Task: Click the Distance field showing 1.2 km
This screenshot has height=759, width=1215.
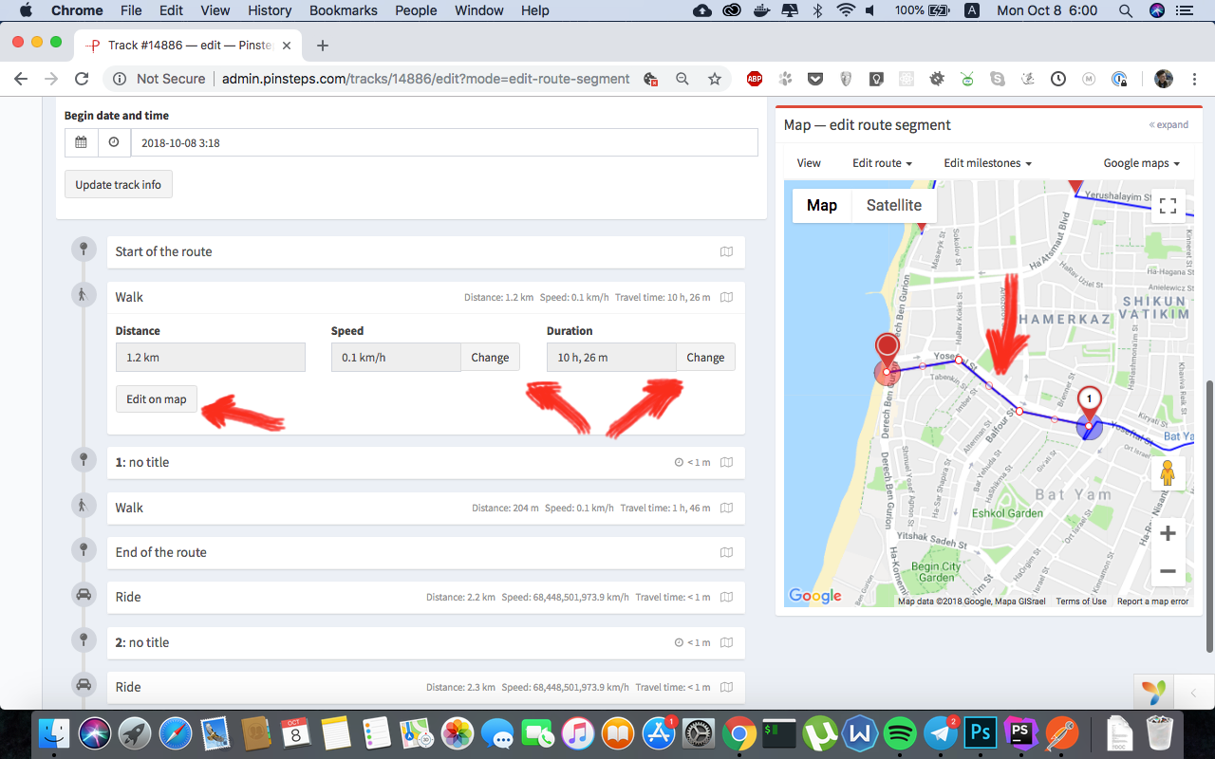Action: 211,357
